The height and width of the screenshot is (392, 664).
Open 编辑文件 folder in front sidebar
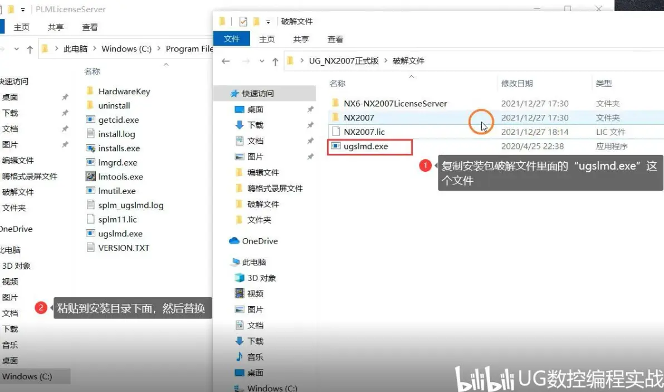(x=263, y=172)
